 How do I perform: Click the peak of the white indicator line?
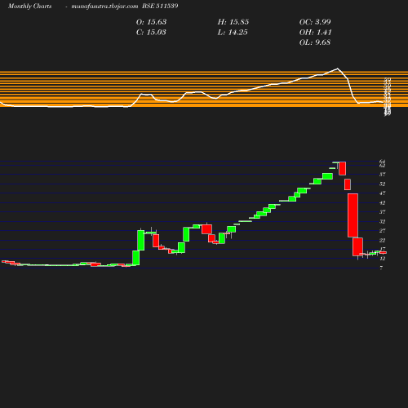pyautogui.click(x=338, y=69)
